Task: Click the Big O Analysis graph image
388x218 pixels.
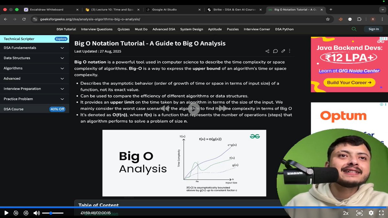Action: 184,163
